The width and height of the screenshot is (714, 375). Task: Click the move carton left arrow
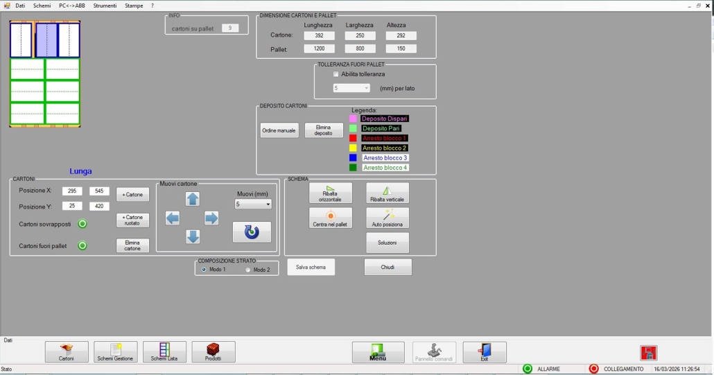point(173,219)
